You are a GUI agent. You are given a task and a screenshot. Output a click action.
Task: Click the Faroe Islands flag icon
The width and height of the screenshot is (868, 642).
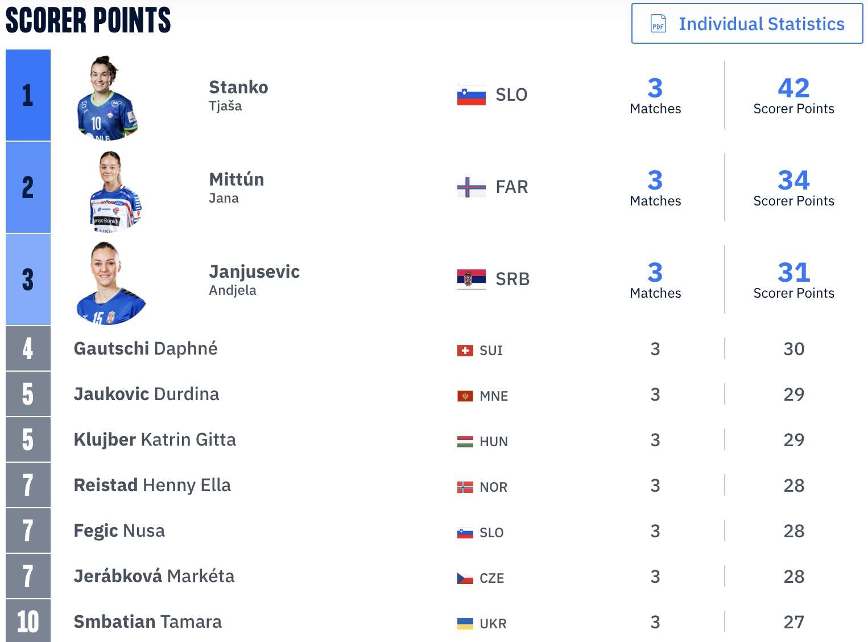coord(472,187)
